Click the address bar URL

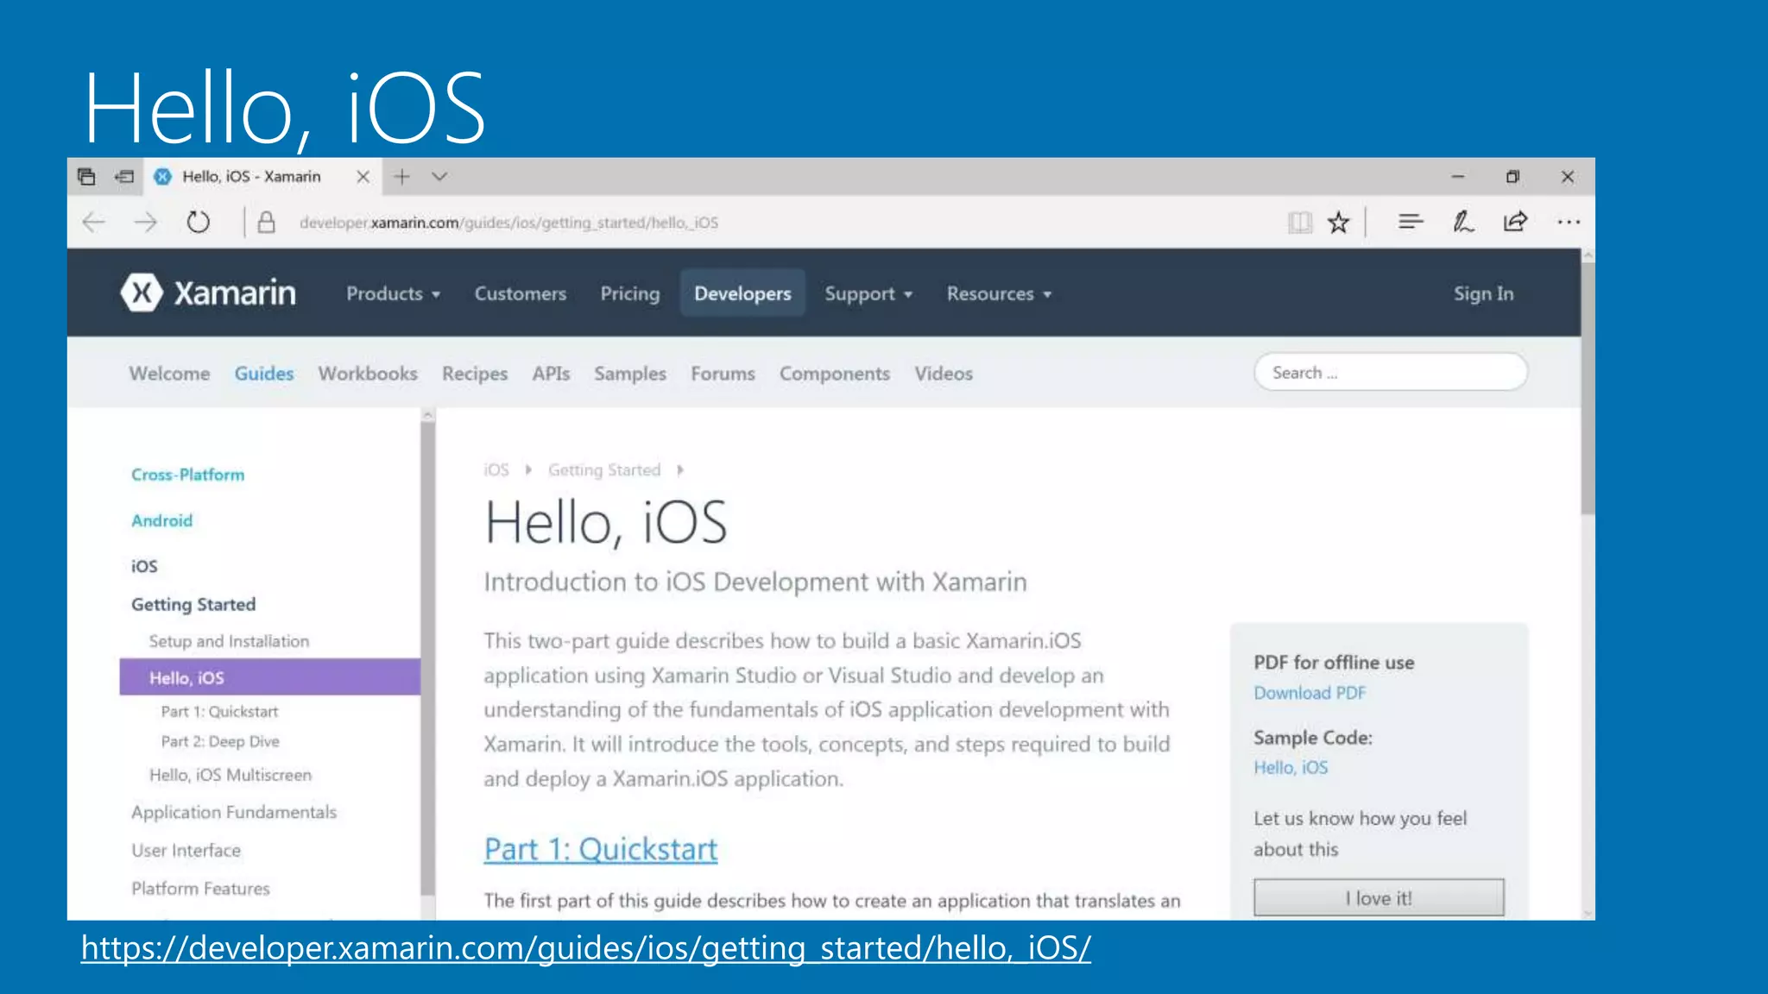[x=508, y=223]
